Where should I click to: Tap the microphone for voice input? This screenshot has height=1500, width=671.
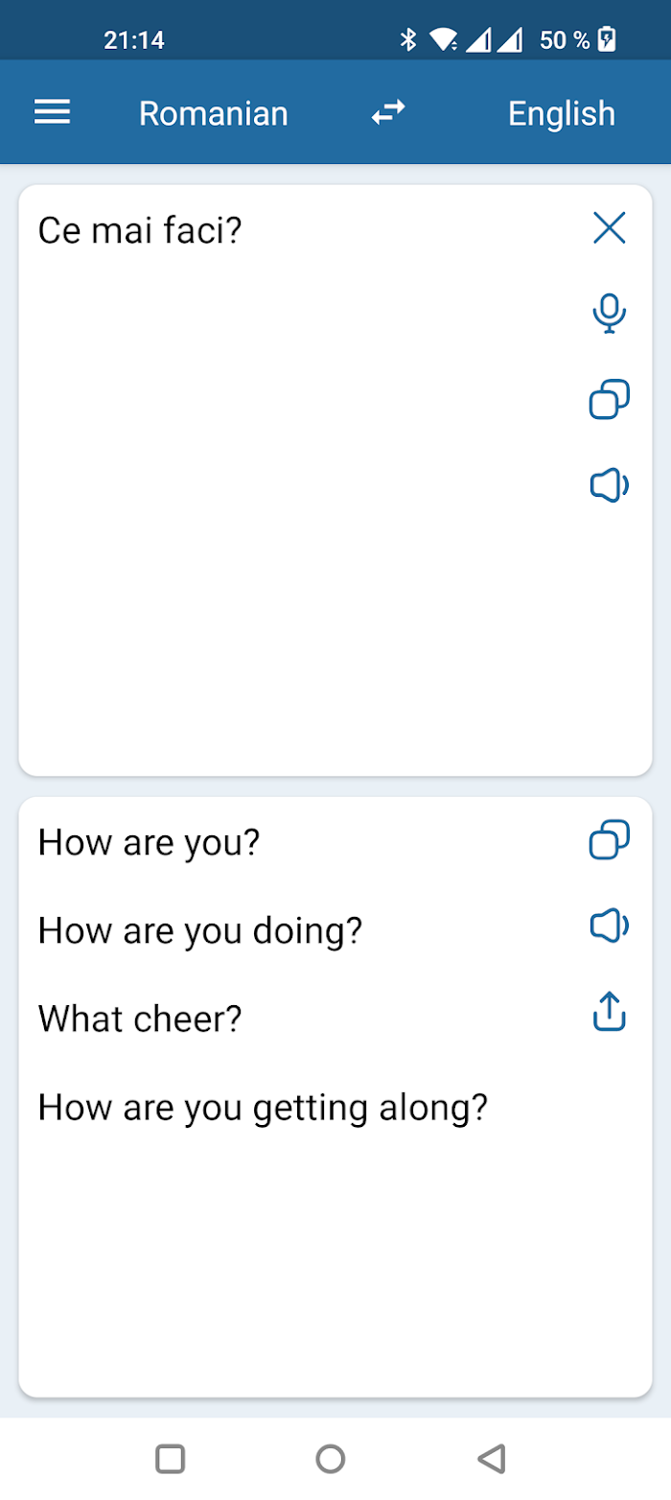610,314
